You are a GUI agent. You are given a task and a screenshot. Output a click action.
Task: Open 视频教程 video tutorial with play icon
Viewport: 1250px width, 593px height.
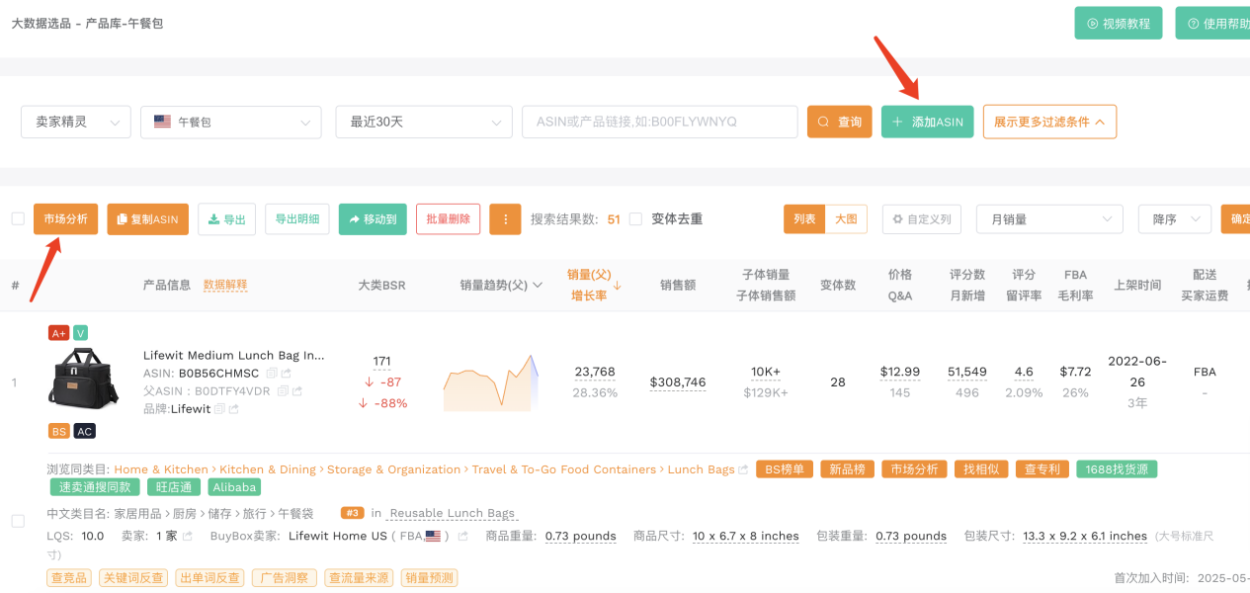1118,22
